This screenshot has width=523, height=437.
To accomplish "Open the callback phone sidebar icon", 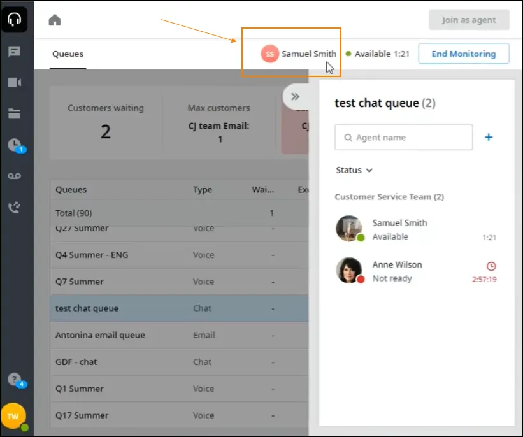I will pyautogui.click(x=15, y=207).
